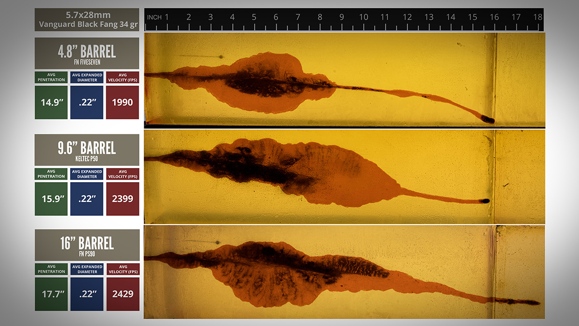Click the 2429 average velocity red box
Viewport: 579px width, 326px height.
123,294
